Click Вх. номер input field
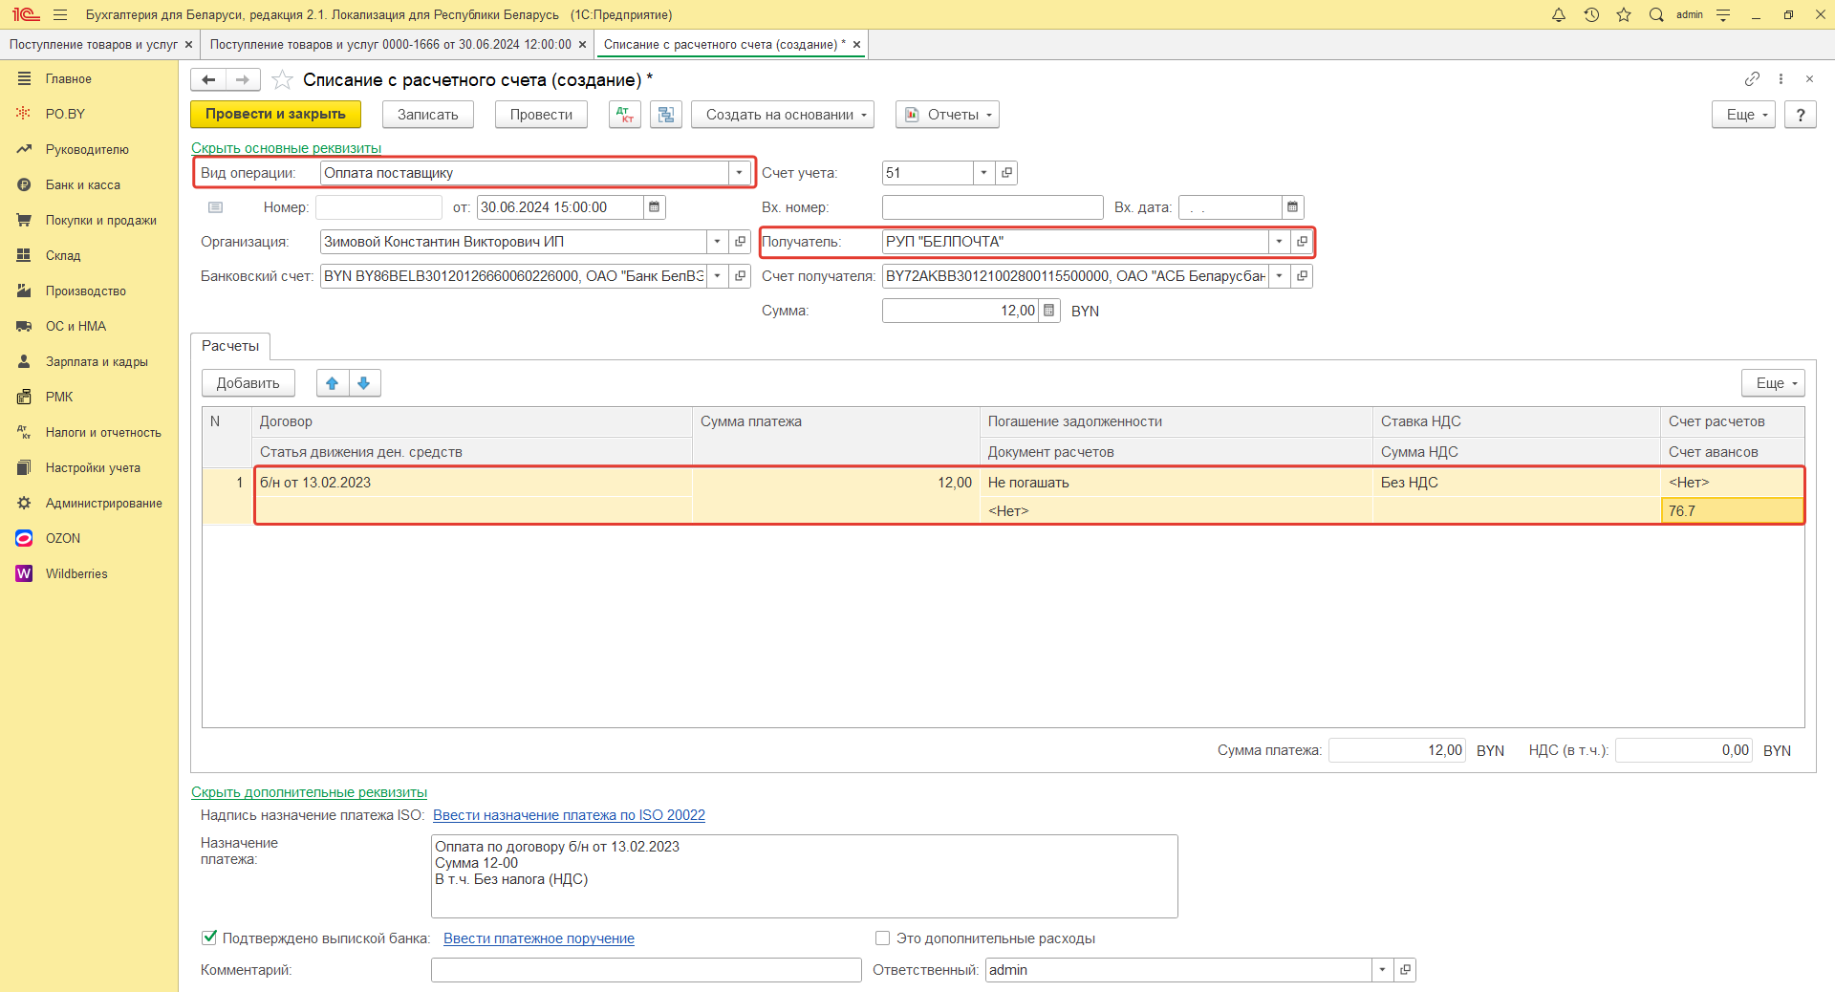 [992, 207]
